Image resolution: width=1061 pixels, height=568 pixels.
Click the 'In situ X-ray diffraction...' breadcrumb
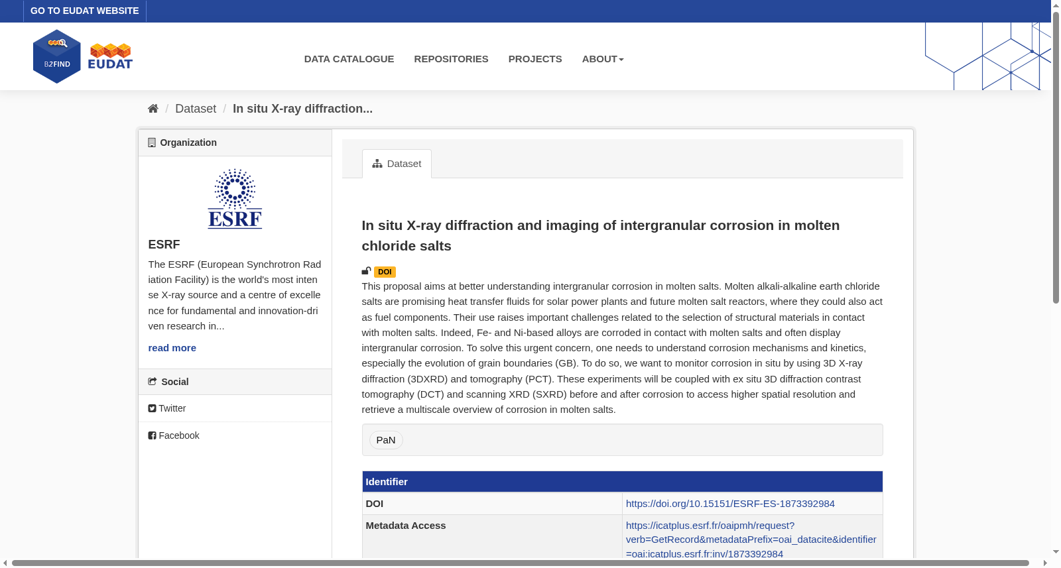coord(302,109)
